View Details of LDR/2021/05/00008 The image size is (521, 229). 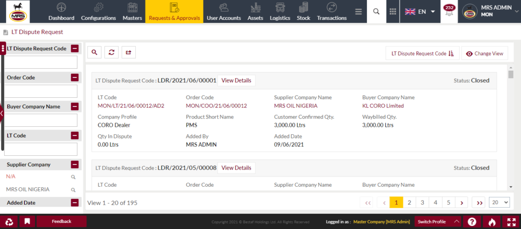236,168
